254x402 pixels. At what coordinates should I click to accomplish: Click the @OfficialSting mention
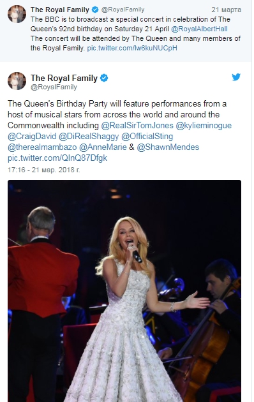[147, 136]
